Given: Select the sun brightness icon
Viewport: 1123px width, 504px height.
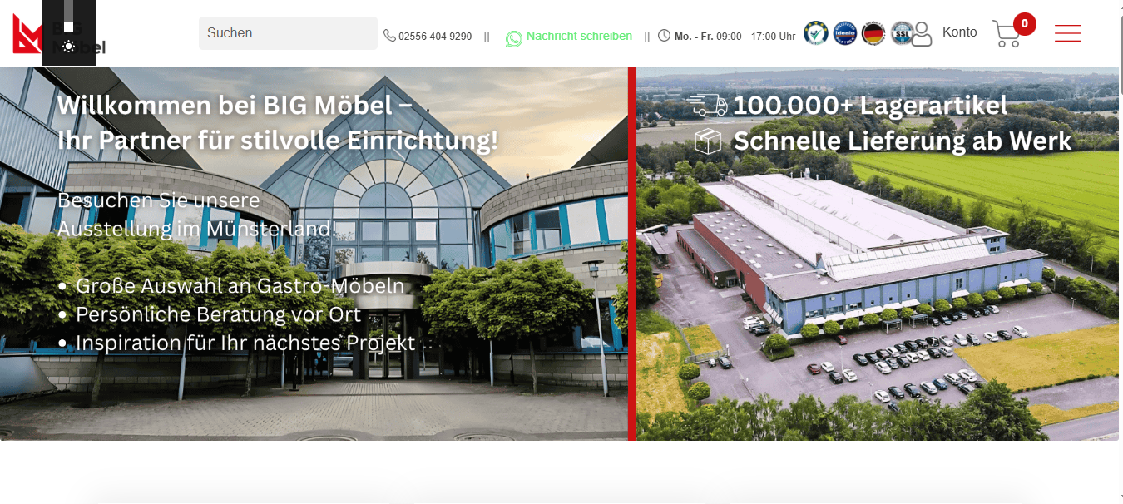Looking at the screenshot, I should click(68, 47).
